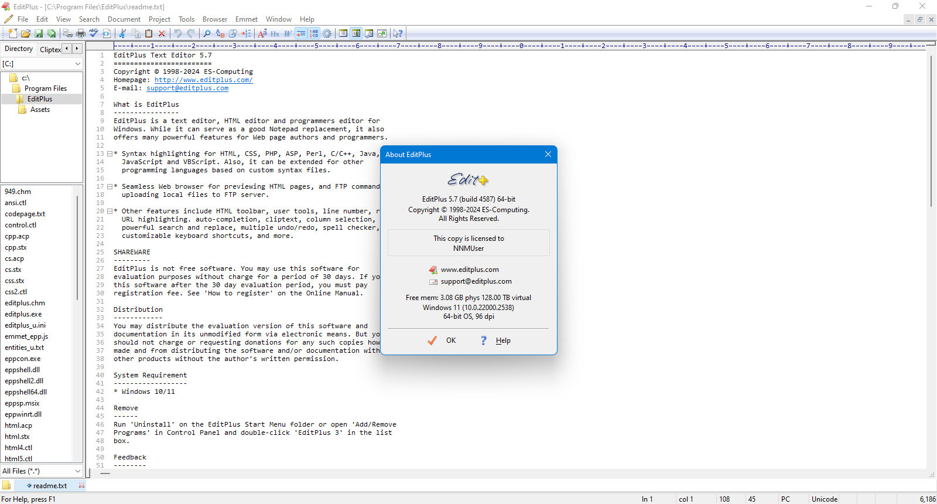Click the Open folder toolbar icon
Image resolution: width=937 pixels, height=504 pixels.
point(26,33)
